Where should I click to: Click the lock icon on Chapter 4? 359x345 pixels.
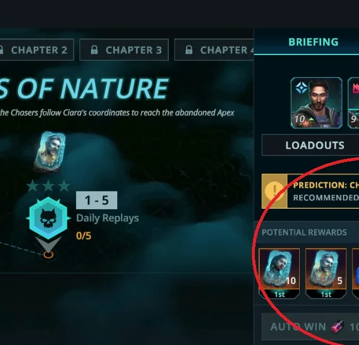[188, 50]
